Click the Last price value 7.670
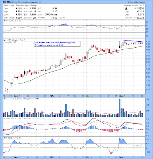 142,15
